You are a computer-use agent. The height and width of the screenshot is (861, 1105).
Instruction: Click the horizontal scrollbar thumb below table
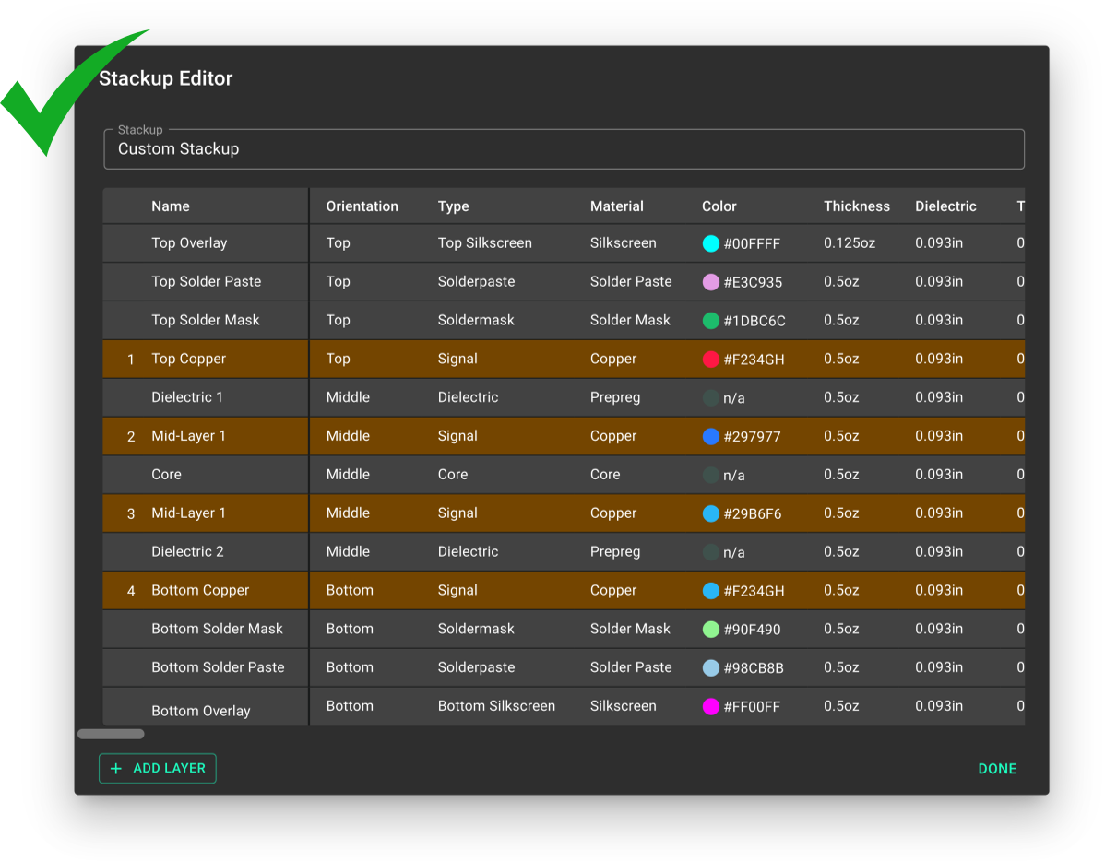click(111, 734)
